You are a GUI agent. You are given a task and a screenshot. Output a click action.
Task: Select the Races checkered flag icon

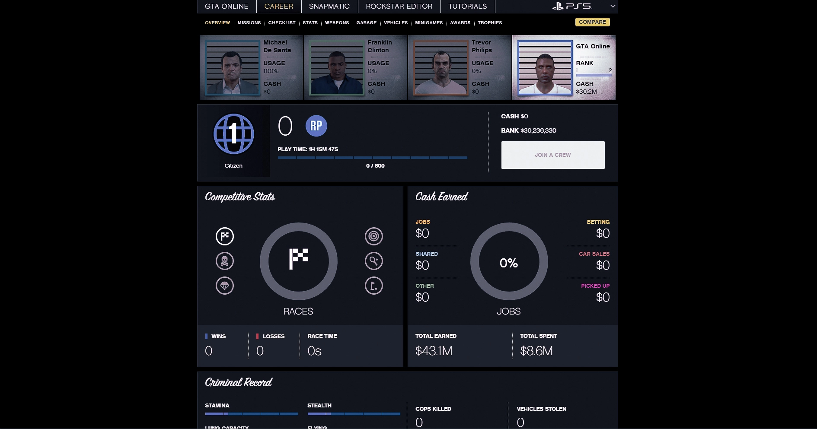225,236
